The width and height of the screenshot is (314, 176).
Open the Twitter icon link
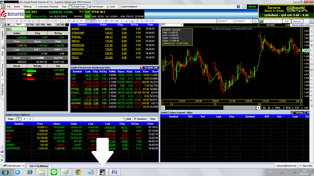coord(244,7)
